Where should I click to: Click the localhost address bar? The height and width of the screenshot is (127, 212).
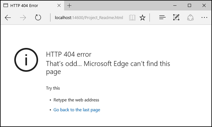point(89,17)
